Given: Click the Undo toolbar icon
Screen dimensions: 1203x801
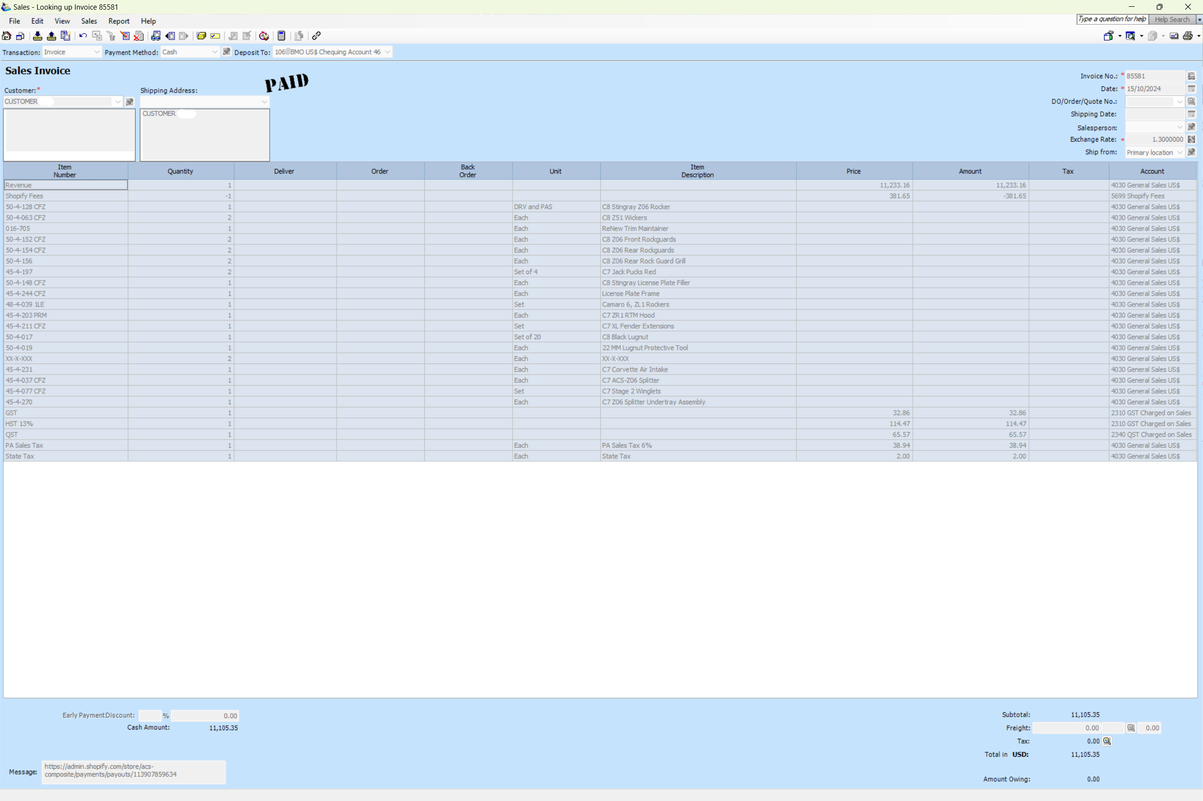Looking at the screenshot, I should [82, 36].
